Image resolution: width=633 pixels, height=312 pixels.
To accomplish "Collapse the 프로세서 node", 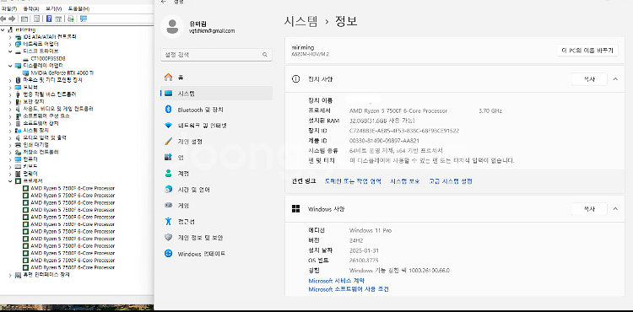I will [x=10, y=181].
